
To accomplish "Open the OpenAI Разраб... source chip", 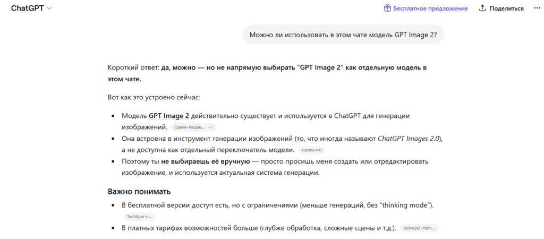I will [193, 127].
